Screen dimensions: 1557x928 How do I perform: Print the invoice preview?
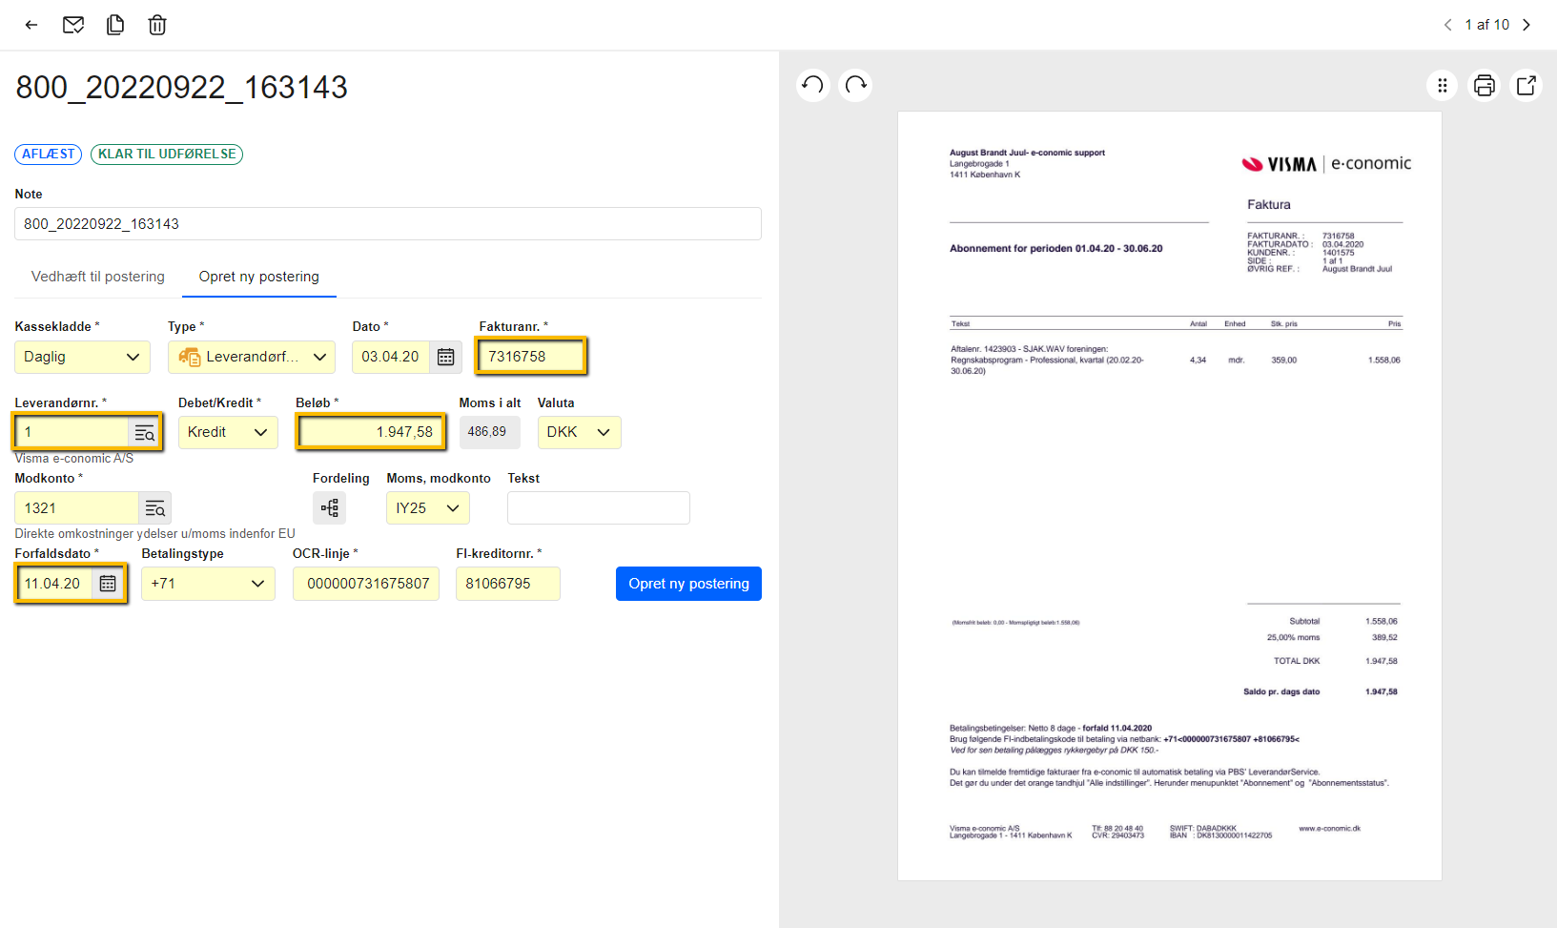tap(1485, 85)
